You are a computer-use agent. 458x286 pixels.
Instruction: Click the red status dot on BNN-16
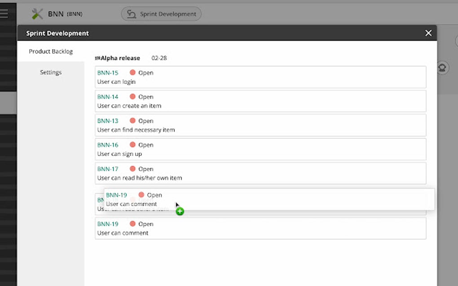(x=132, y=144)
